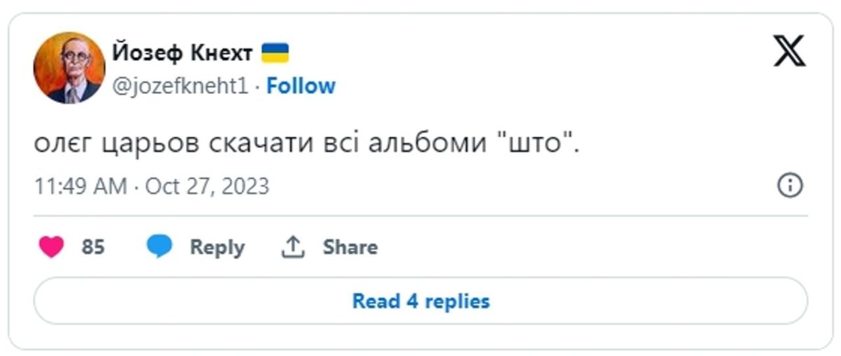The image size is (841, 356).
Task: Click the Ukrainian flag emoji beside the name
Action: [275, 53]
